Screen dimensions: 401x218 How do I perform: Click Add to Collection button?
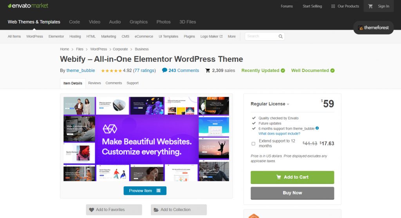(179, 210)
